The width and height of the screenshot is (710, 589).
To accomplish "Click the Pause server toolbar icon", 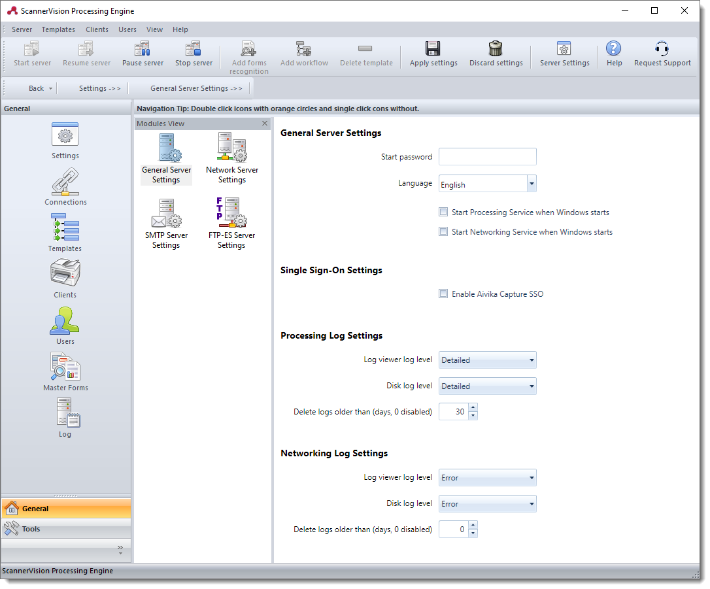I will coord(143,49).
